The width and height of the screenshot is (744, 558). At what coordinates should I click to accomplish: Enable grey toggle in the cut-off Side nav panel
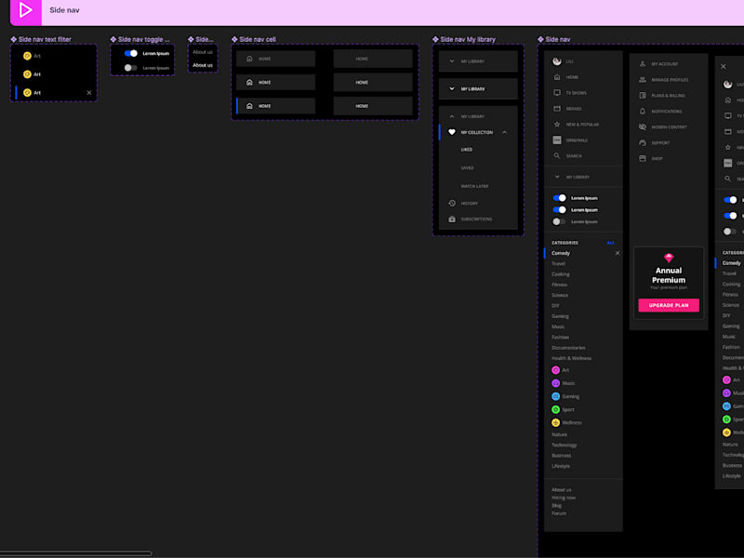(x=730, y=232)
